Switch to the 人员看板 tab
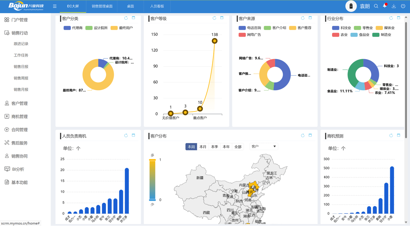The image size is (410, 226). (x=157, y=6)
